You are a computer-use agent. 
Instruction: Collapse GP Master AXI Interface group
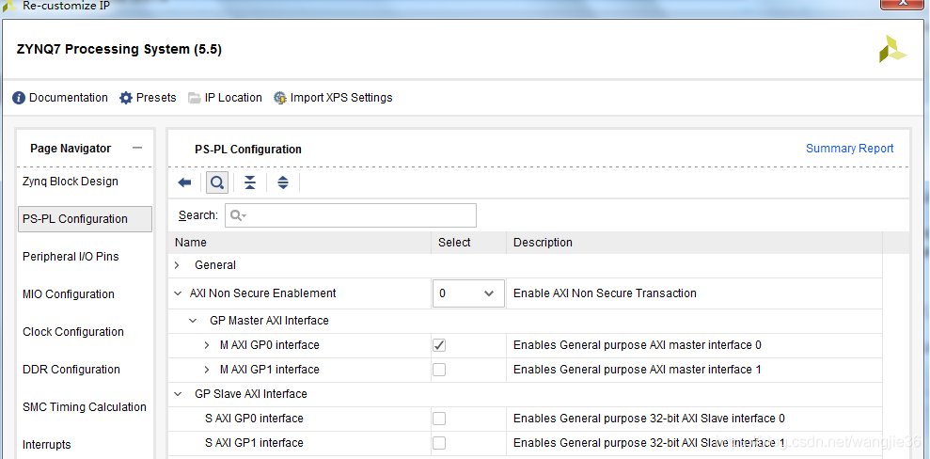pos(192,321)
